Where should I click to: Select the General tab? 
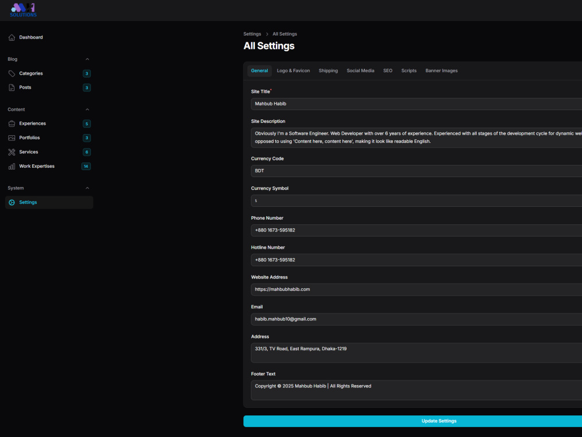click(x=260, y=71)
